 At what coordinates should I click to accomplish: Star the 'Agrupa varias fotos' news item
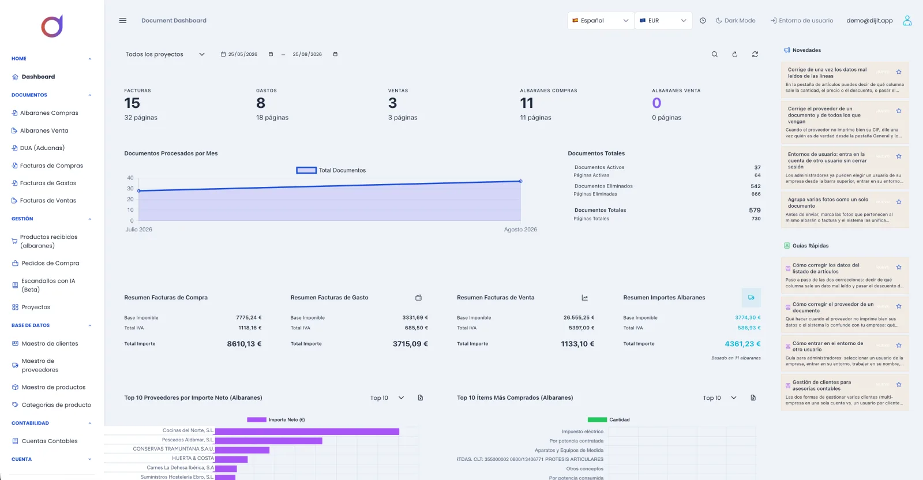pyautogui.click(x=899, y=202)
